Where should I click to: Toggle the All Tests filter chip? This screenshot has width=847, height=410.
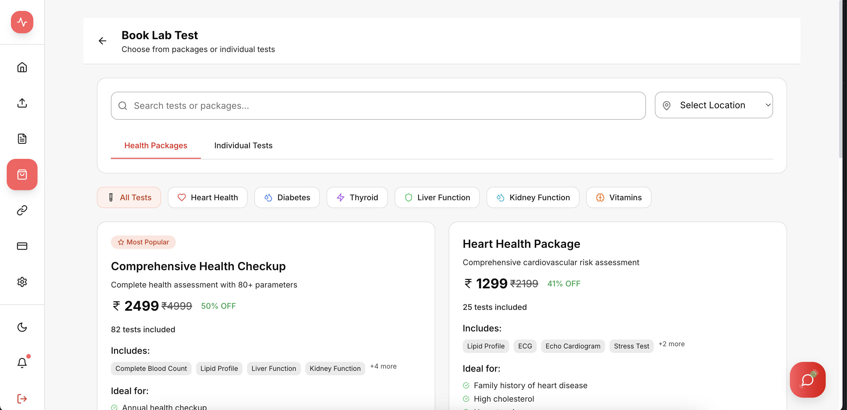(129, 197)
